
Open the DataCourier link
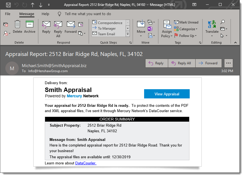coord(86,163)
